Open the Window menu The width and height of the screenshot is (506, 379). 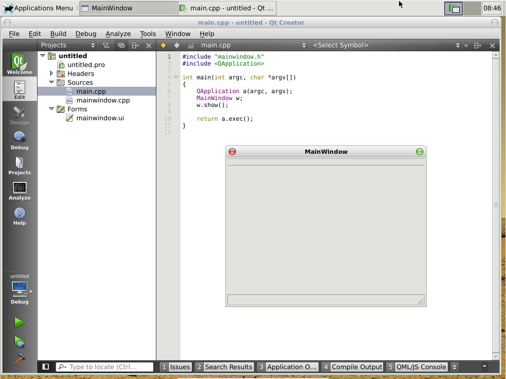(x=178, y=34)
